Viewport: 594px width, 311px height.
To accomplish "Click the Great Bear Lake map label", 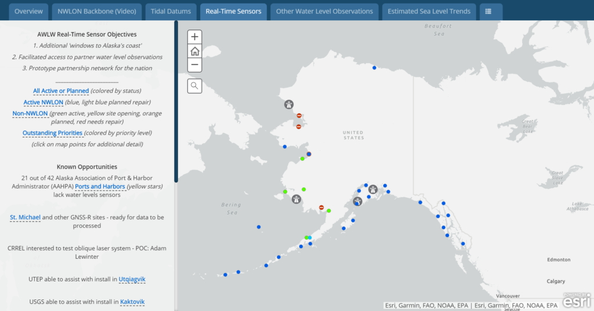I will 527,126.
